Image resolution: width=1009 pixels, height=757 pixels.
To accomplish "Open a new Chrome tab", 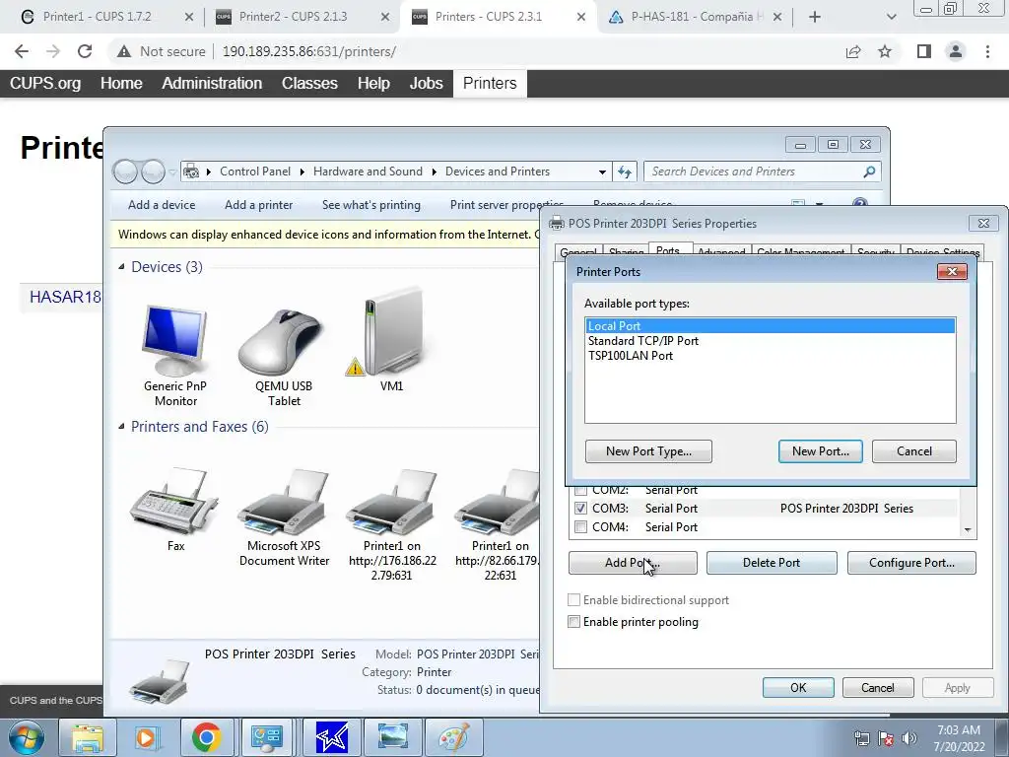I will pos(815,17).
